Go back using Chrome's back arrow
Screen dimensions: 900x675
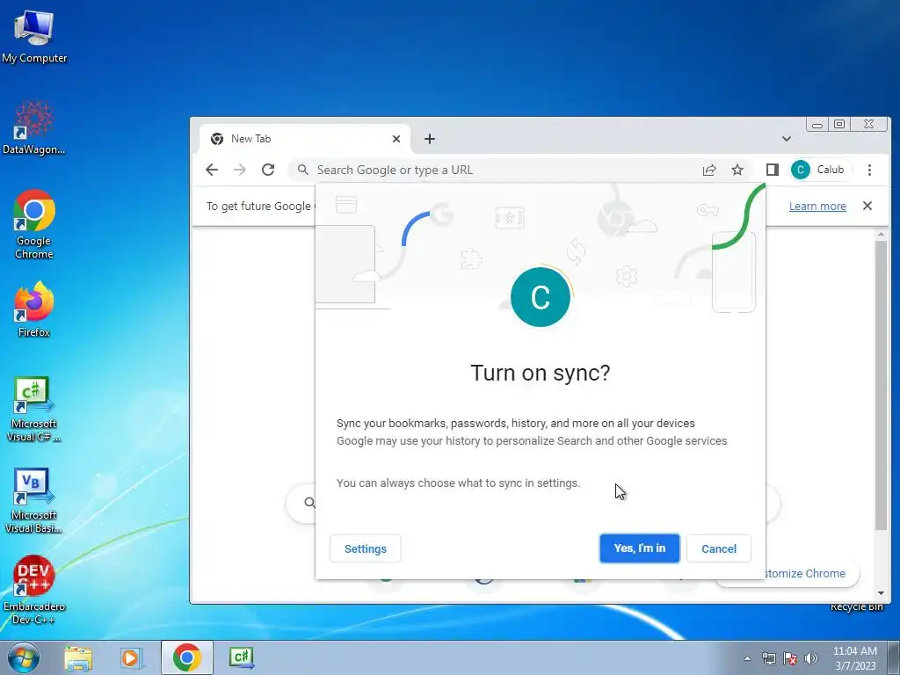(x=212, y=170)
